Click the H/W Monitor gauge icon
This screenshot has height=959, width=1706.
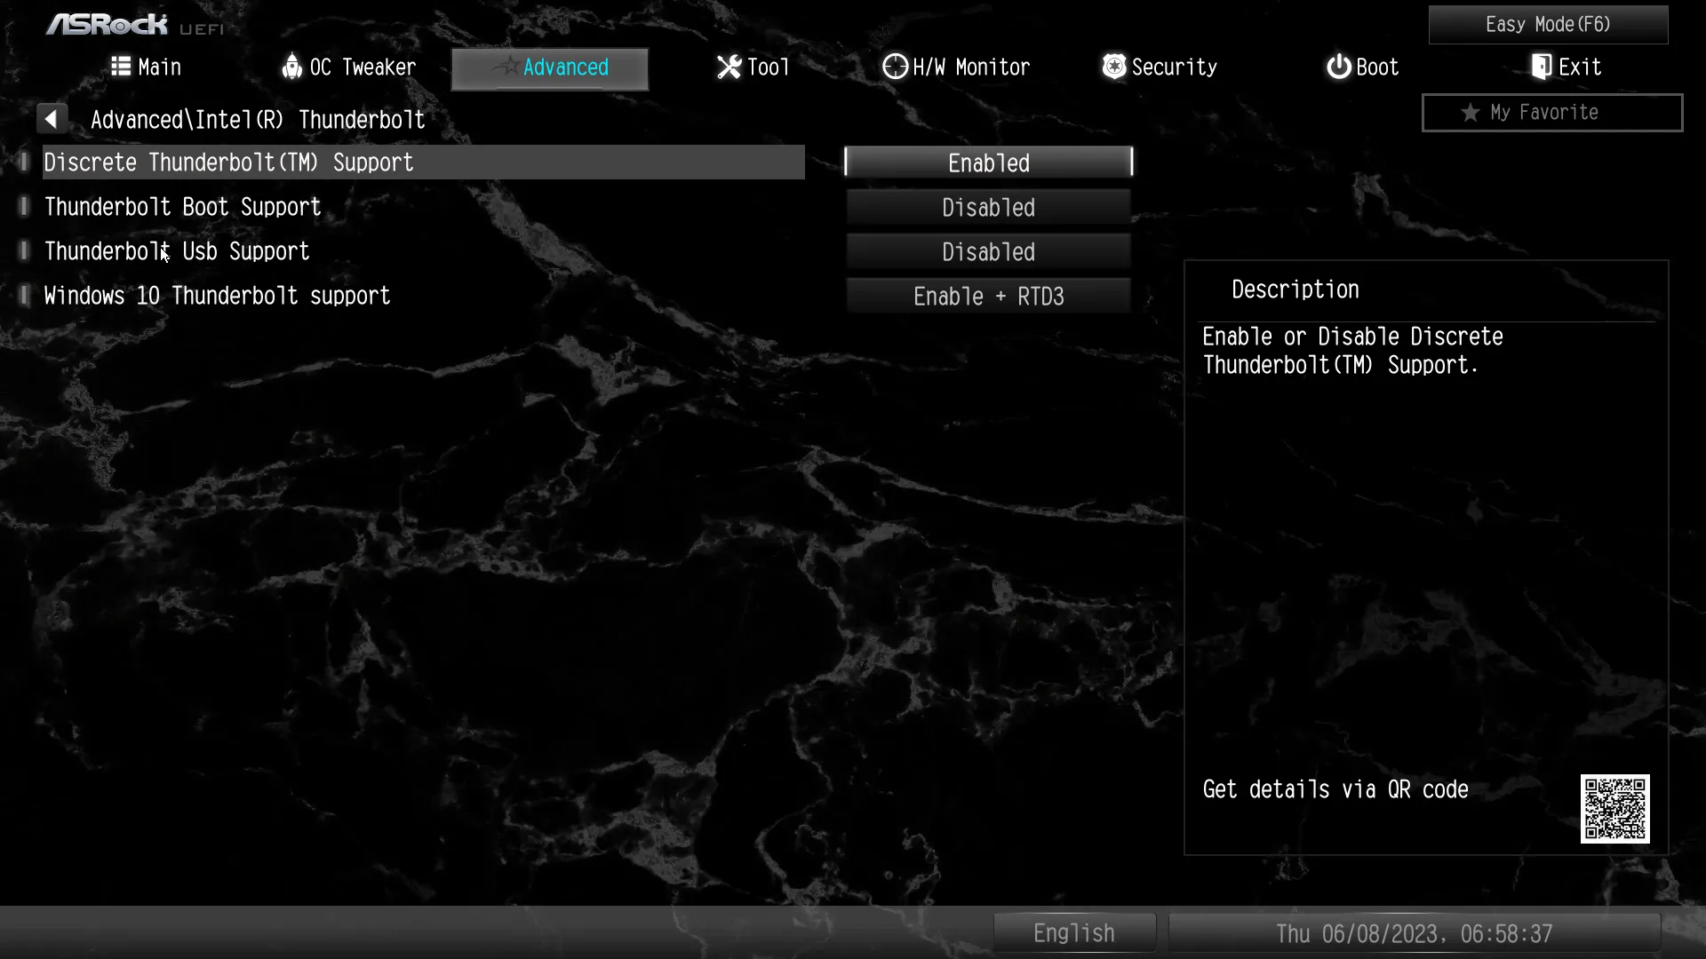(895, 67)
